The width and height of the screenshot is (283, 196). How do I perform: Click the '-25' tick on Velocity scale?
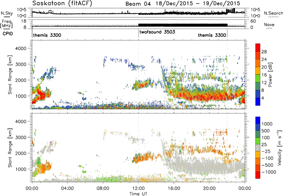tap(266, 151)
